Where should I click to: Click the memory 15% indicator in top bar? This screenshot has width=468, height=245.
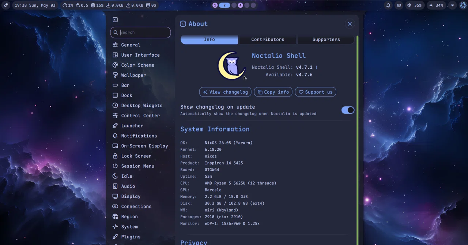(x=97, y=5)
